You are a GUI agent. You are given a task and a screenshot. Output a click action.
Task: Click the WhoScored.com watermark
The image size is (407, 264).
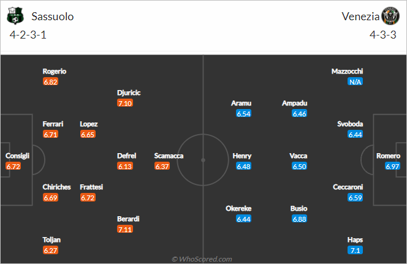pyautogui.click(x=202, y=259)
